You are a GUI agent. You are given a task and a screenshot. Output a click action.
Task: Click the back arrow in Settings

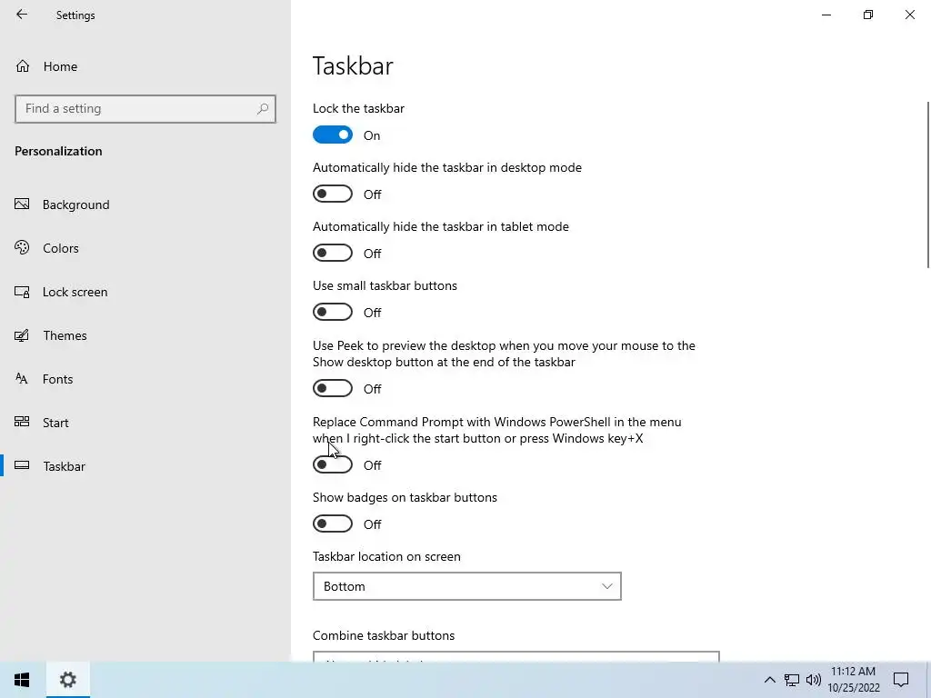(22, 15)
